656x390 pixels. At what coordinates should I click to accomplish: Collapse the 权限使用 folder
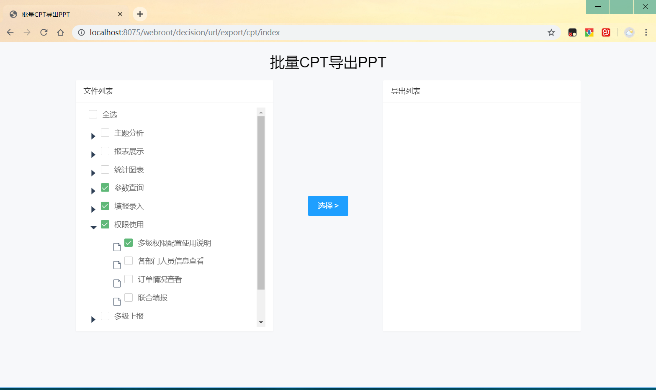pyautogui.click(x=93, y=227)
